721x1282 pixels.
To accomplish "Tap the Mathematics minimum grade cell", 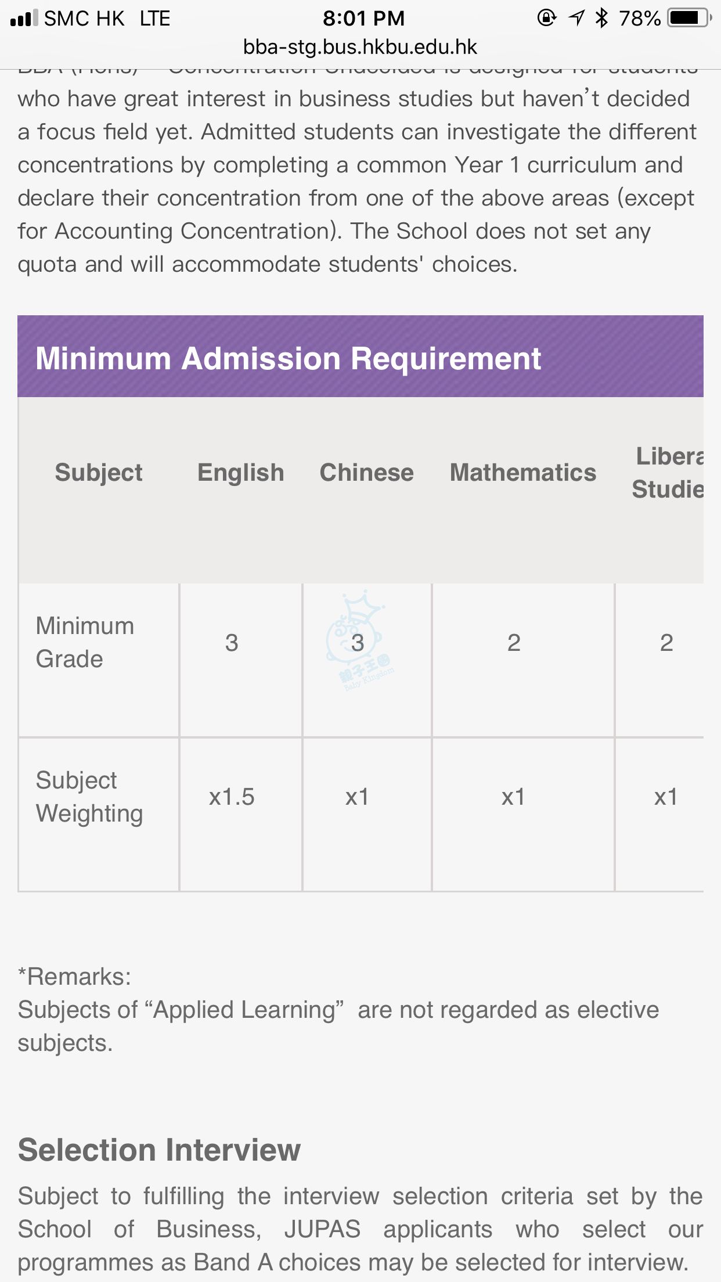I will pos(514,643).
